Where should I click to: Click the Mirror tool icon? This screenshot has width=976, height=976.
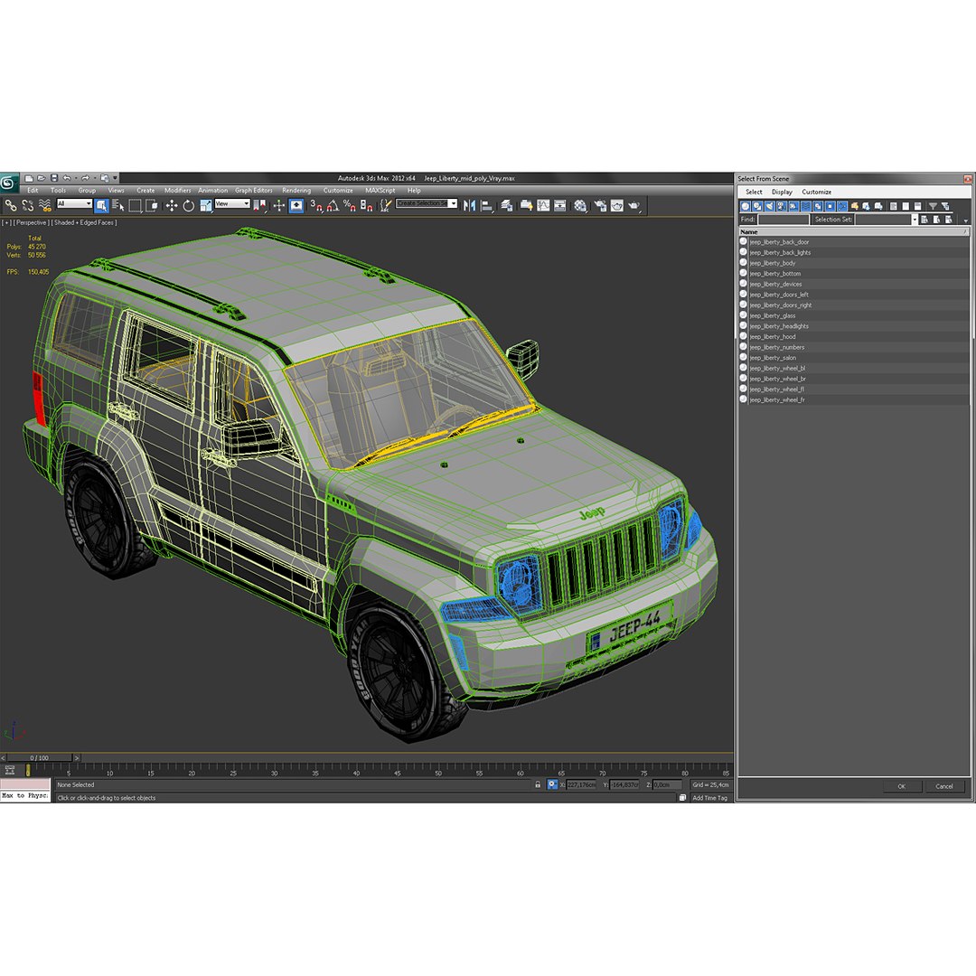pyautogui.click(x=469, y=205)
